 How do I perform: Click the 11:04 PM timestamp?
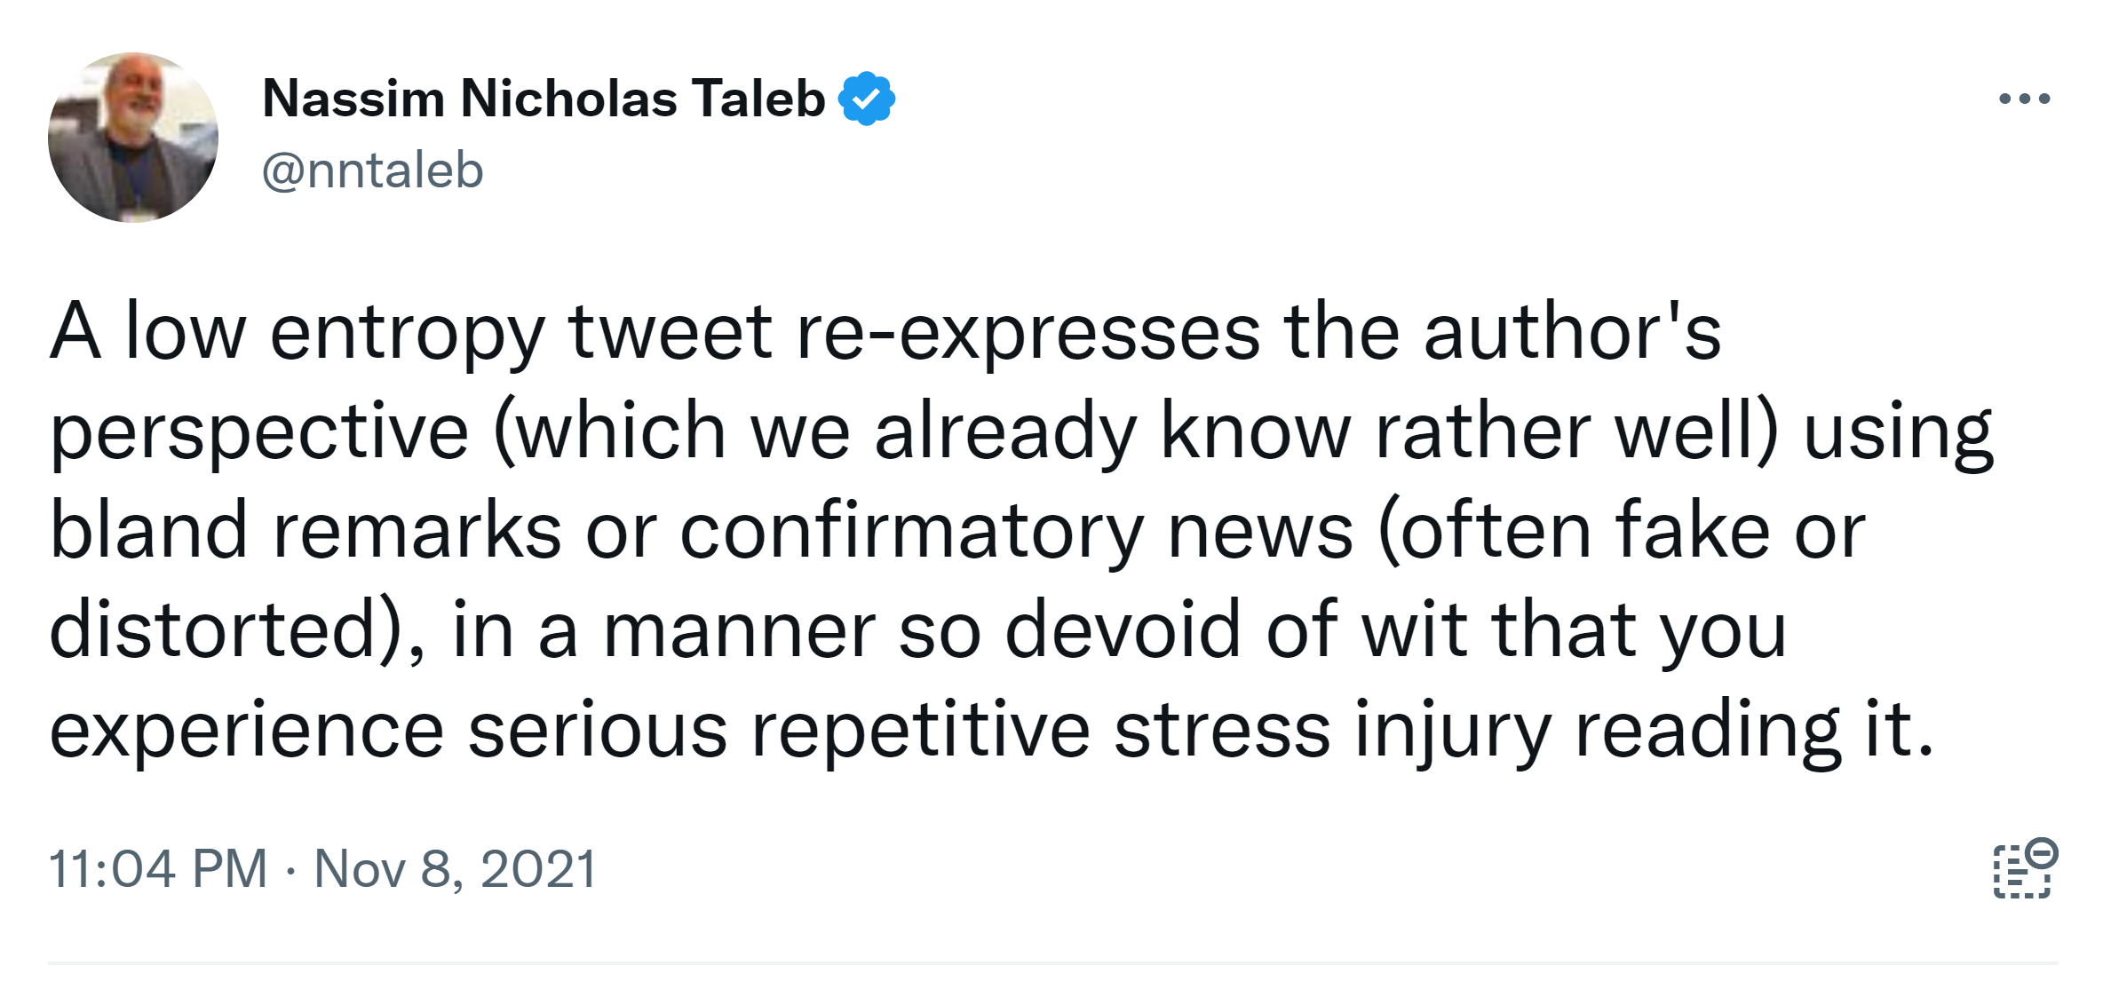click(157, 868)
